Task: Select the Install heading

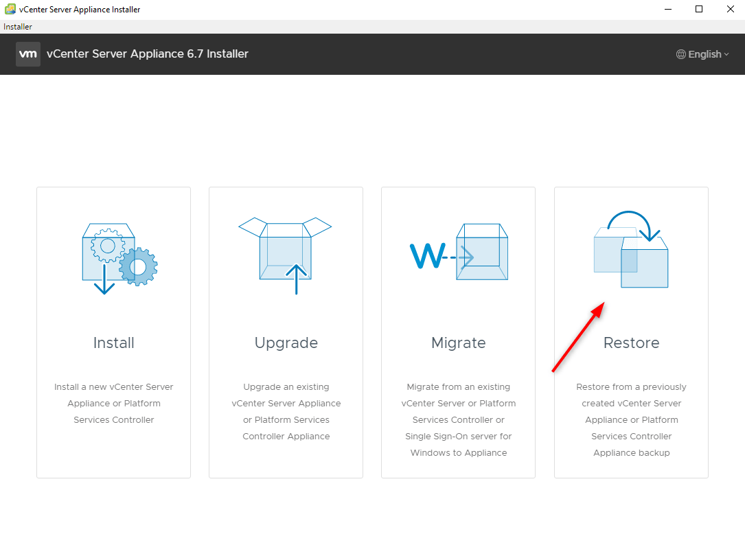Action: (113, 343)
